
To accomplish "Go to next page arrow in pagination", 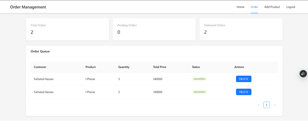I will [275, 105].
